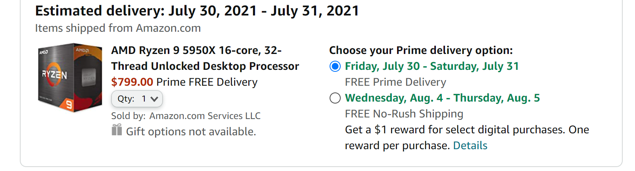Select the Wednesday, Aug. 4 No-Rush radio button
635x171 pixels.
[x=335, y=98]
